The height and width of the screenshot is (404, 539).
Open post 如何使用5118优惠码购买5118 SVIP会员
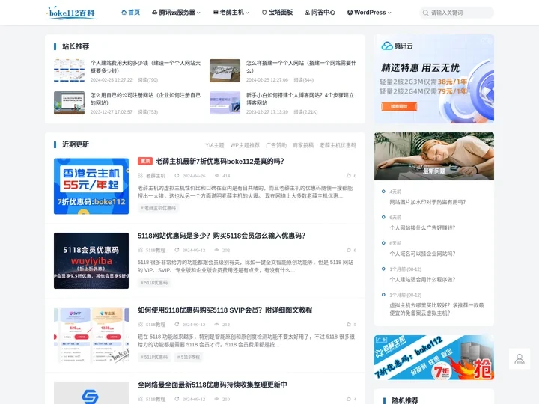coord(225,310)
